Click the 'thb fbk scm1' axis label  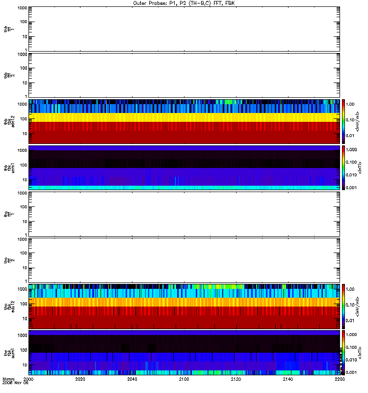point(9,168)
